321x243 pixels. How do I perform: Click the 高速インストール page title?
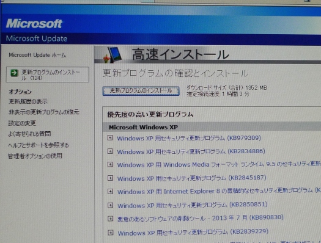(180, 54)
